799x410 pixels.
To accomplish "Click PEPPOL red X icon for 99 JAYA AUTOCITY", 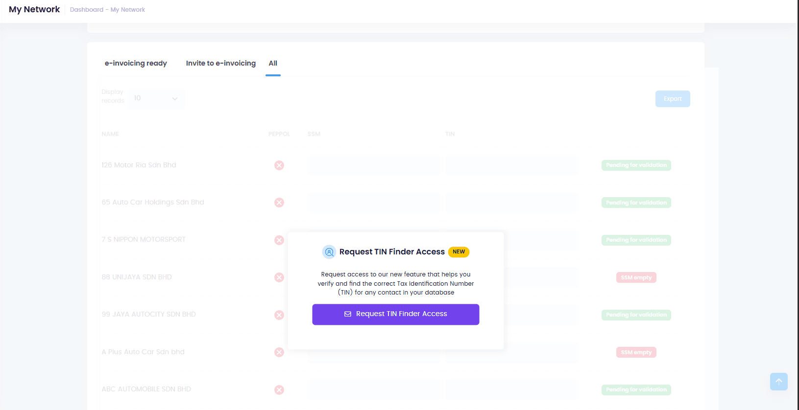I will [279, 315].
